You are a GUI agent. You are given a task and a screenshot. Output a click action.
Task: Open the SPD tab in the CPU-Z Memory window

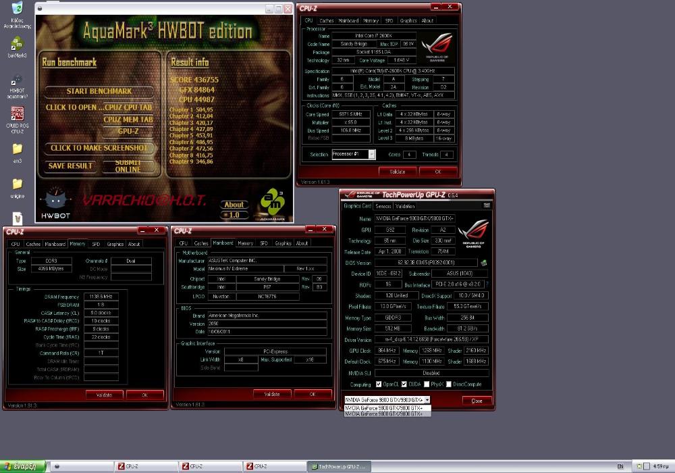point(96,244)
